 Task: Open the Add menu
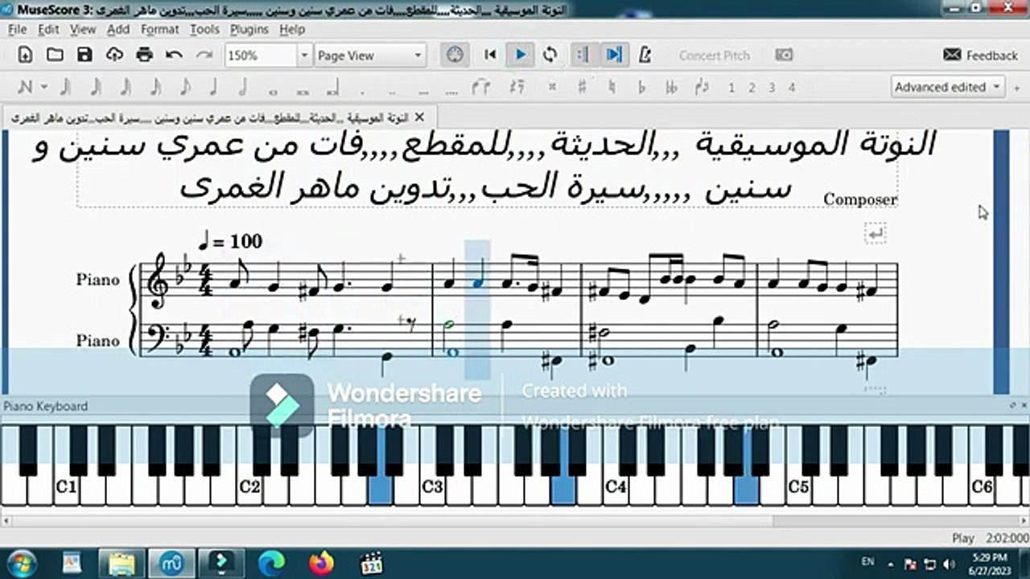point(118,29)
